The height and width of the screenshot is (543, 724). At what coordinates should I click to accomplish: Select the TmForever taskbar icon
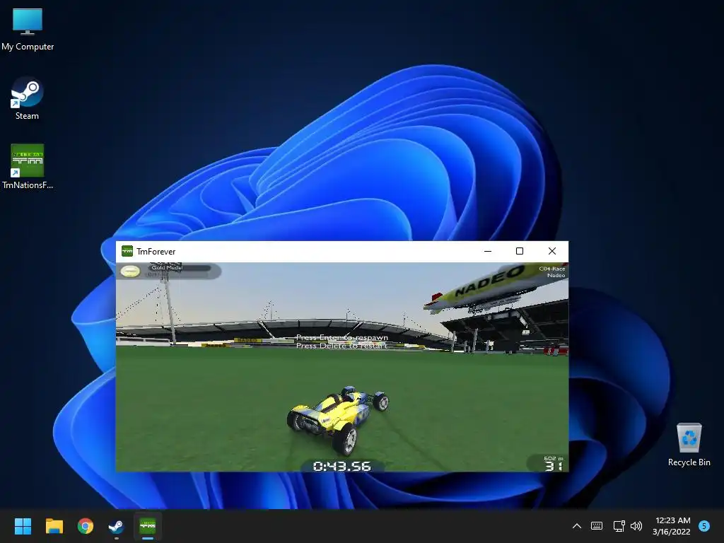[148, 526]
